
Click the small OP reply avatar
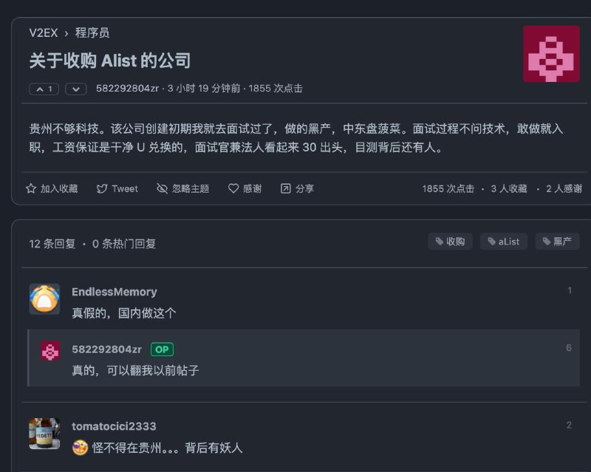tap(50, 351)
